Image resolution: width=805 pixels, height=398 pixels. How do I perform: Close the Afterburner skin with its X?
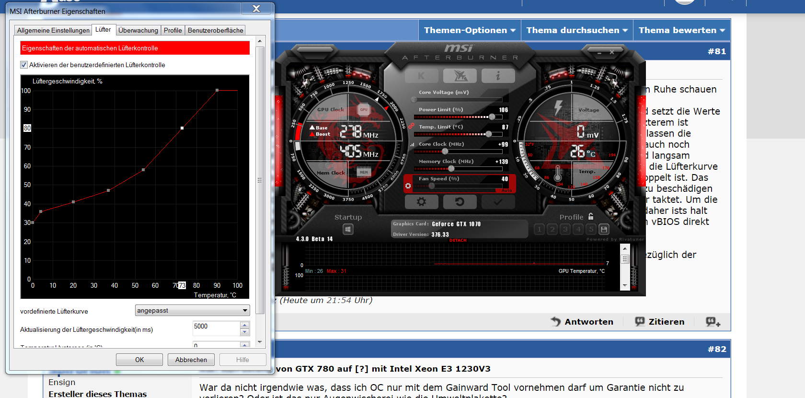[612, 52]
